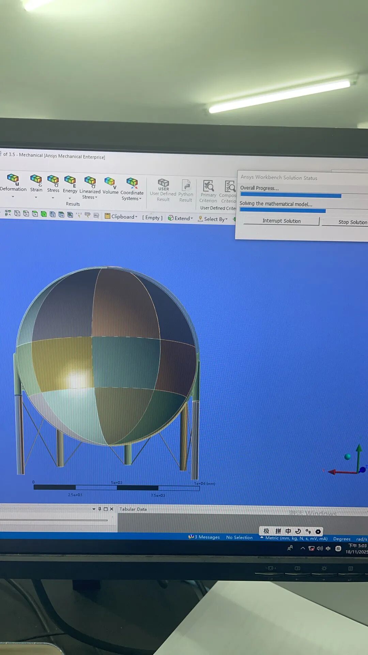The image size is (368, 655).
Task: Toggle Chinese input mode in the IME bar
Action: click(x=288, y=531)
